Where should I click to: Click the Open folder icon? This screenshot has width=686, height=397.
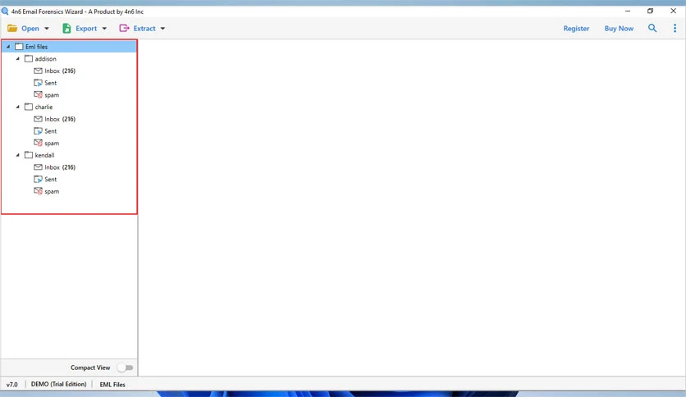click(12, 29)
